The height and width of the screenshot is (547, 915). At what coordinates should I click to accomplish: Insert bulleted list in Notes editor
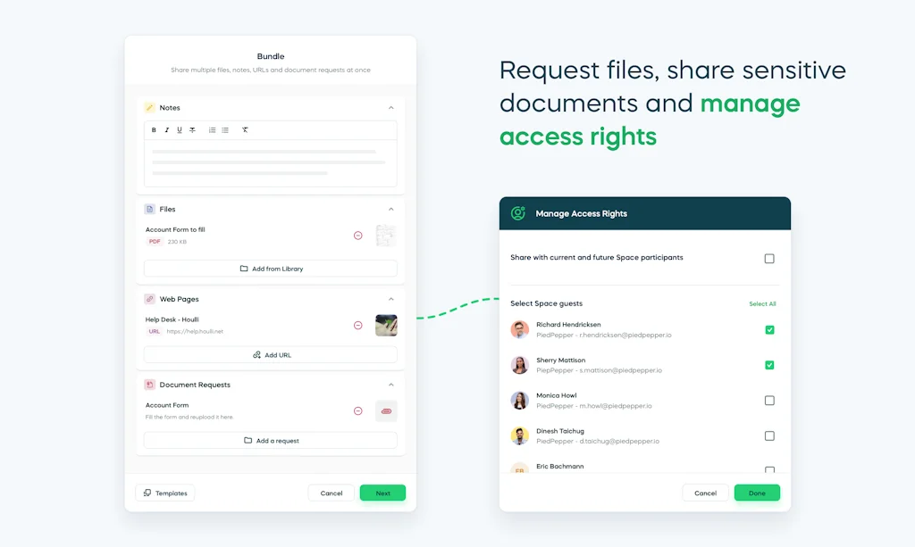point(225,130)
